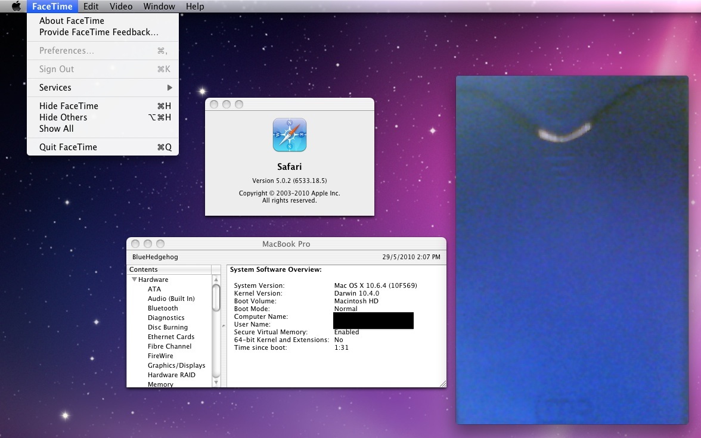Open the Edit menu

[x=91, y=6]
